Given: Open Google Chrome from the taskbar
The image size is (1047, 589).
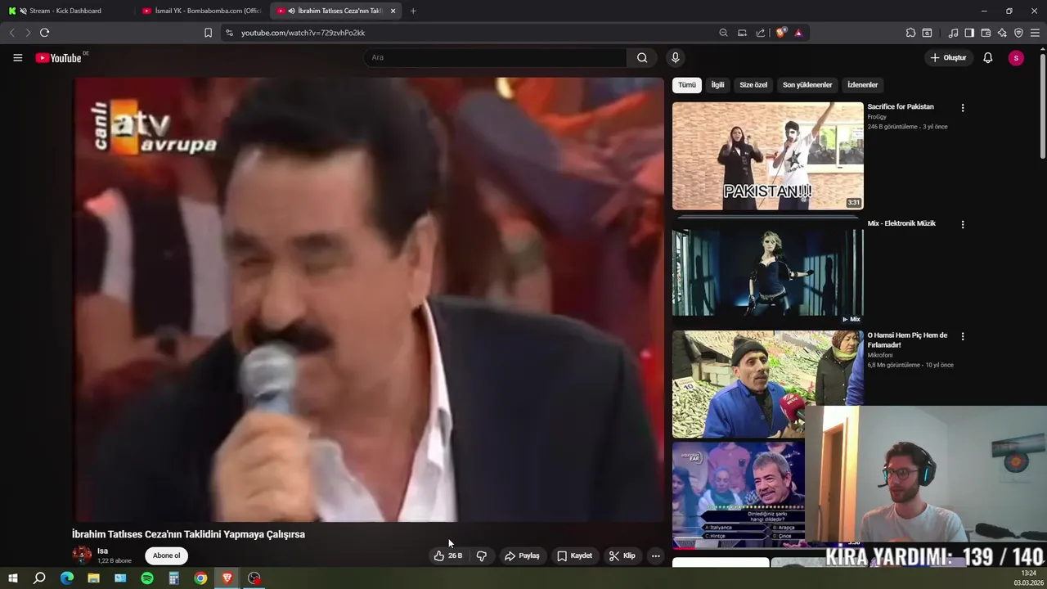Looking at the screenshot, I should click(x=200, y=578).
